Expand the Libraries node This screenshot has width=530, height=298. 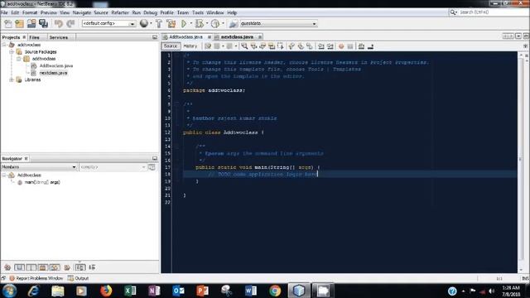pos(12,79)
